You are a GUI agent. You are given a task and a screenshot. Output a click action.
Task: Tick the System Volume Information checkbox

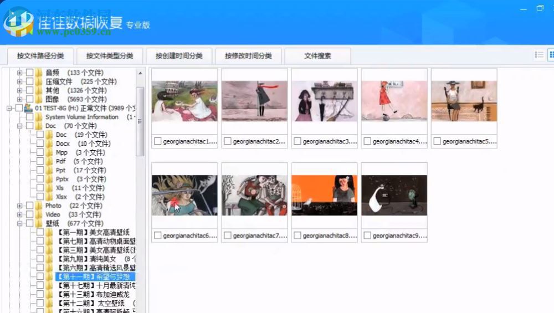tap(30, 116)
